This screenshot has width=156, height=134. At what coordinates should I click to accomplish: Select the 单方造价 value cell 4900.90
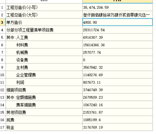pos(118,22)
